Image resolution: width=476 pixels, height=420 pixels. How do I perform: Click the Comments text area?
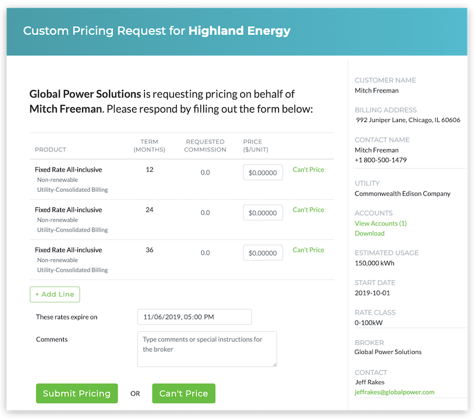pos(206,349)
